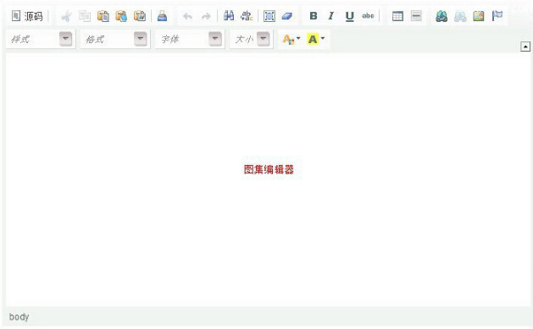Viewport: 533px width, 329px height.
Task: Click Paste as plain text icon
Action: (121, 16)
